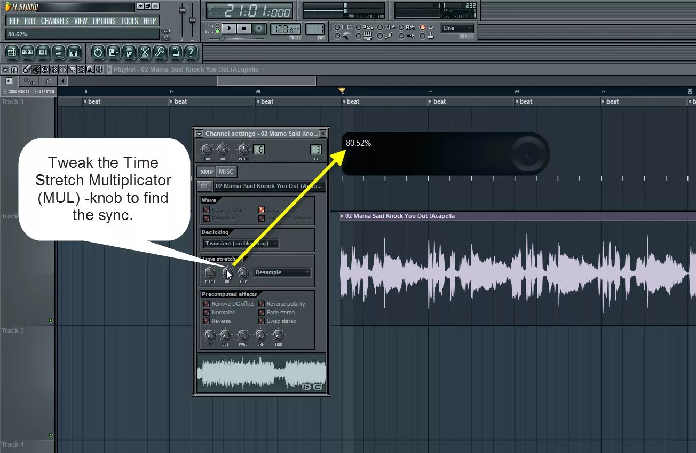Open the VIEW menu
This screenshot has height=453, width=696.
81,21
